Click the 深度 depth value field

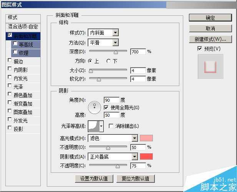pyautogui.click(x=138, y=51)
